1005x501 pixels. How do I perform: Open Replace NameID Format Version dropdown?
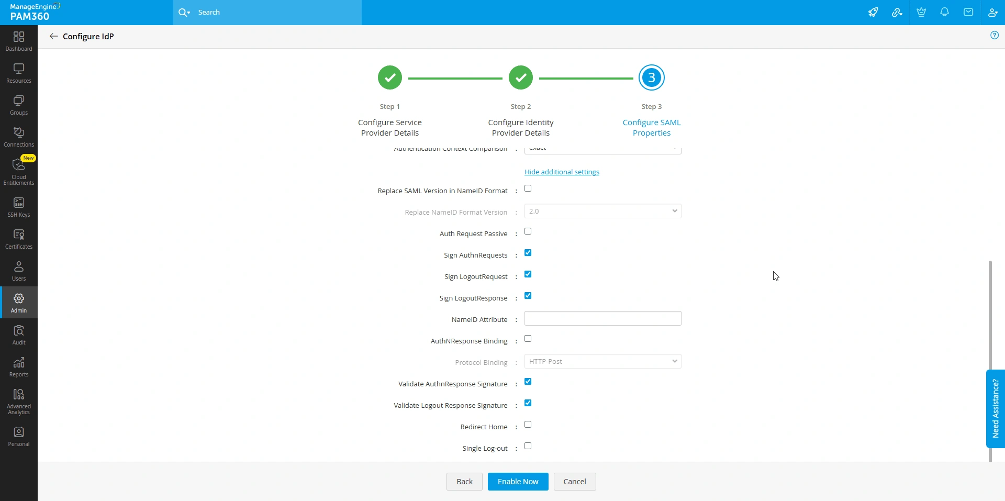(x=602, y=211)
